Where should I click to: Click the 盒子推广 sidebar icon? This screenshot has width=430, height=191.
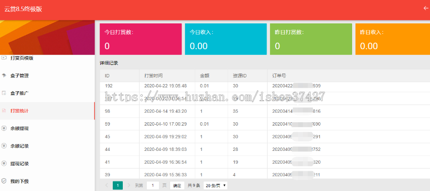point(4,93)
